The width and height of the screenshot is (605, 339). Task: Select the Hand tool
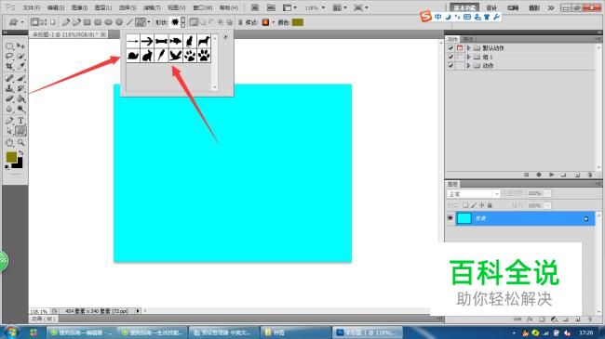tap(9, 143)
